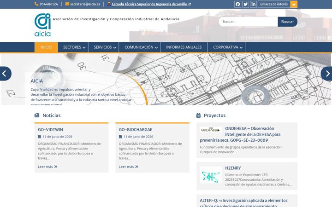
Task: Click the Buscar button
Action: (x=287, y=22)
